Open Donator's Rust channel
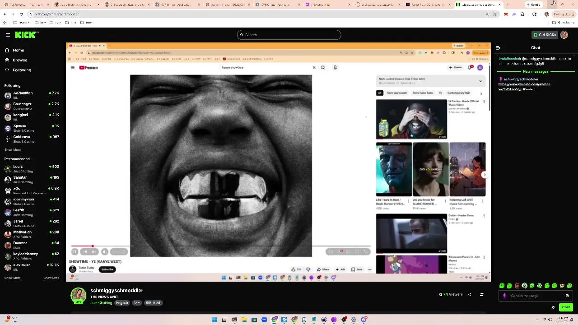 pos(32,245)
